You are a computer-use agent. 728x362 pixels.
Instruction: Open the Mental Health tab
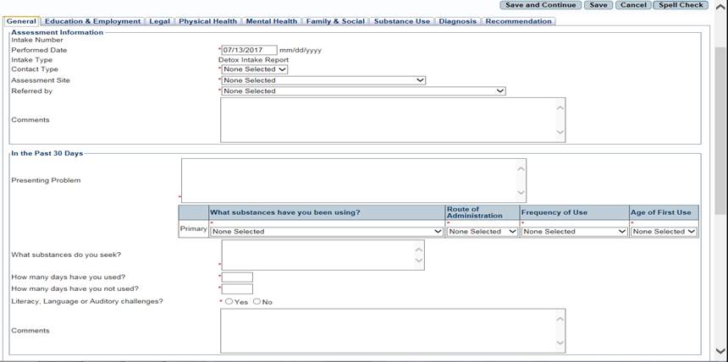tap(271, 21)
